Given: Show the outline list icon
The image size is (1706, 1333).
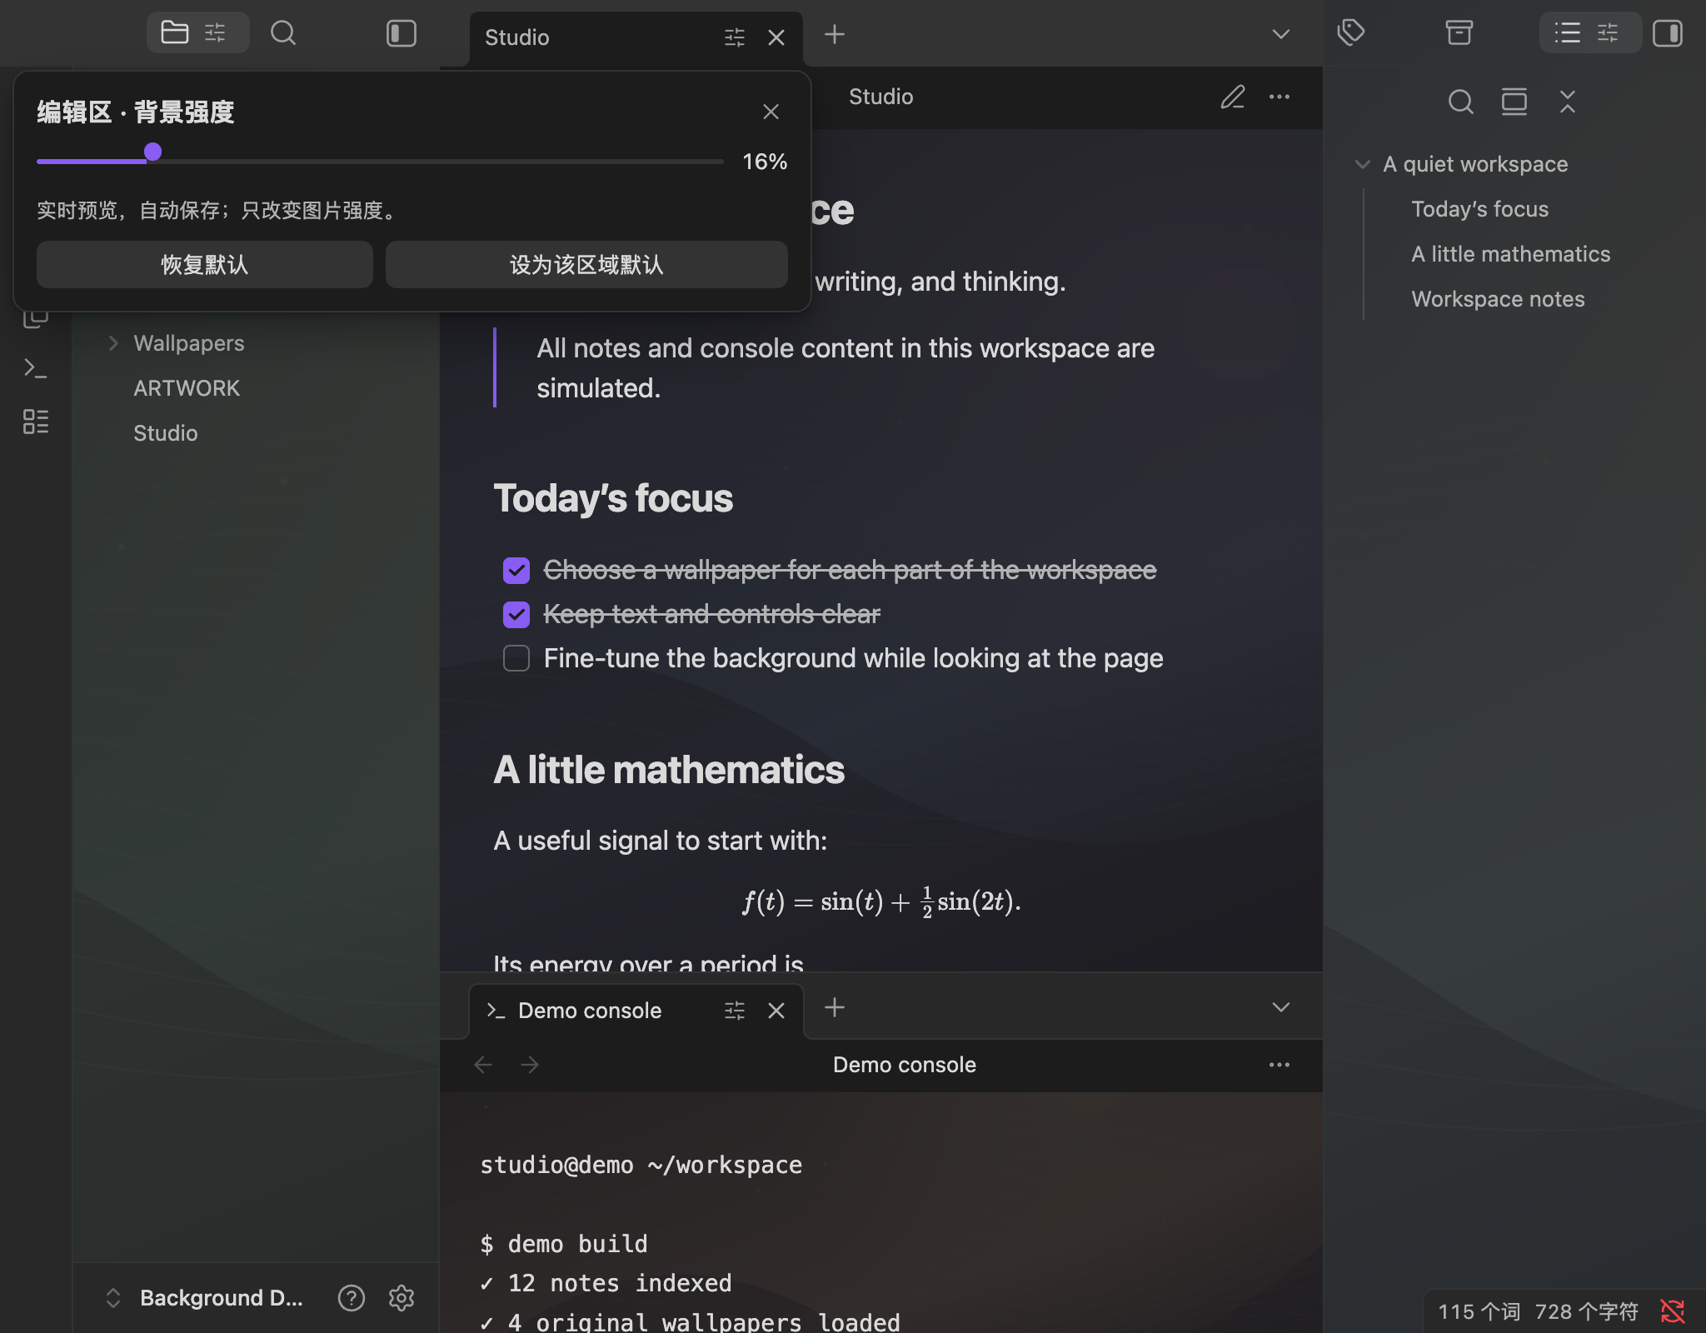Looking at the screenshot, I should point(1567,33).
